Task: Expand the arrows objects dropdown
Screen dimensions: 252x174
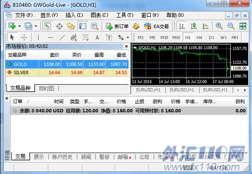Action: click(128, 38)
